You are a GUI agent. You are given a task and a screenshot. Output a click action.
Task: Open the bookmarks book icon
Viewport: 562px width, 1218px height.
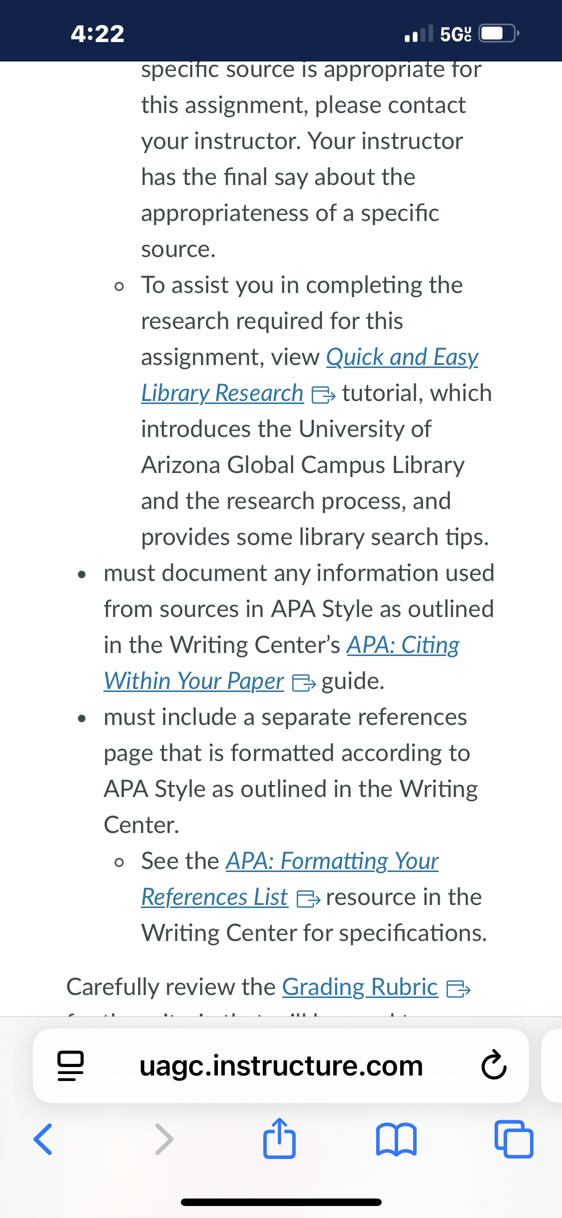(x=396, y=1139)
